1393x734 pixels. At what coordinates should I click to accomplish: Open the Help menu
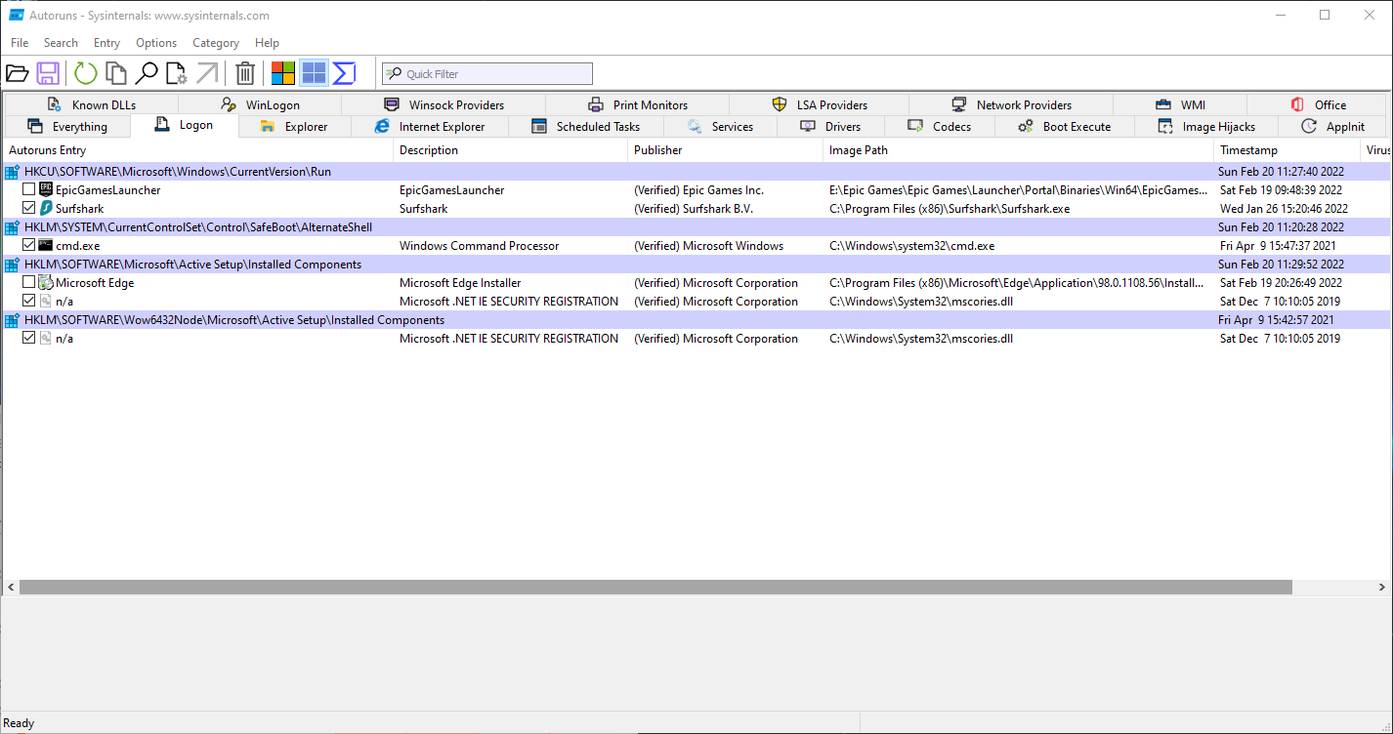pos(268,43)
